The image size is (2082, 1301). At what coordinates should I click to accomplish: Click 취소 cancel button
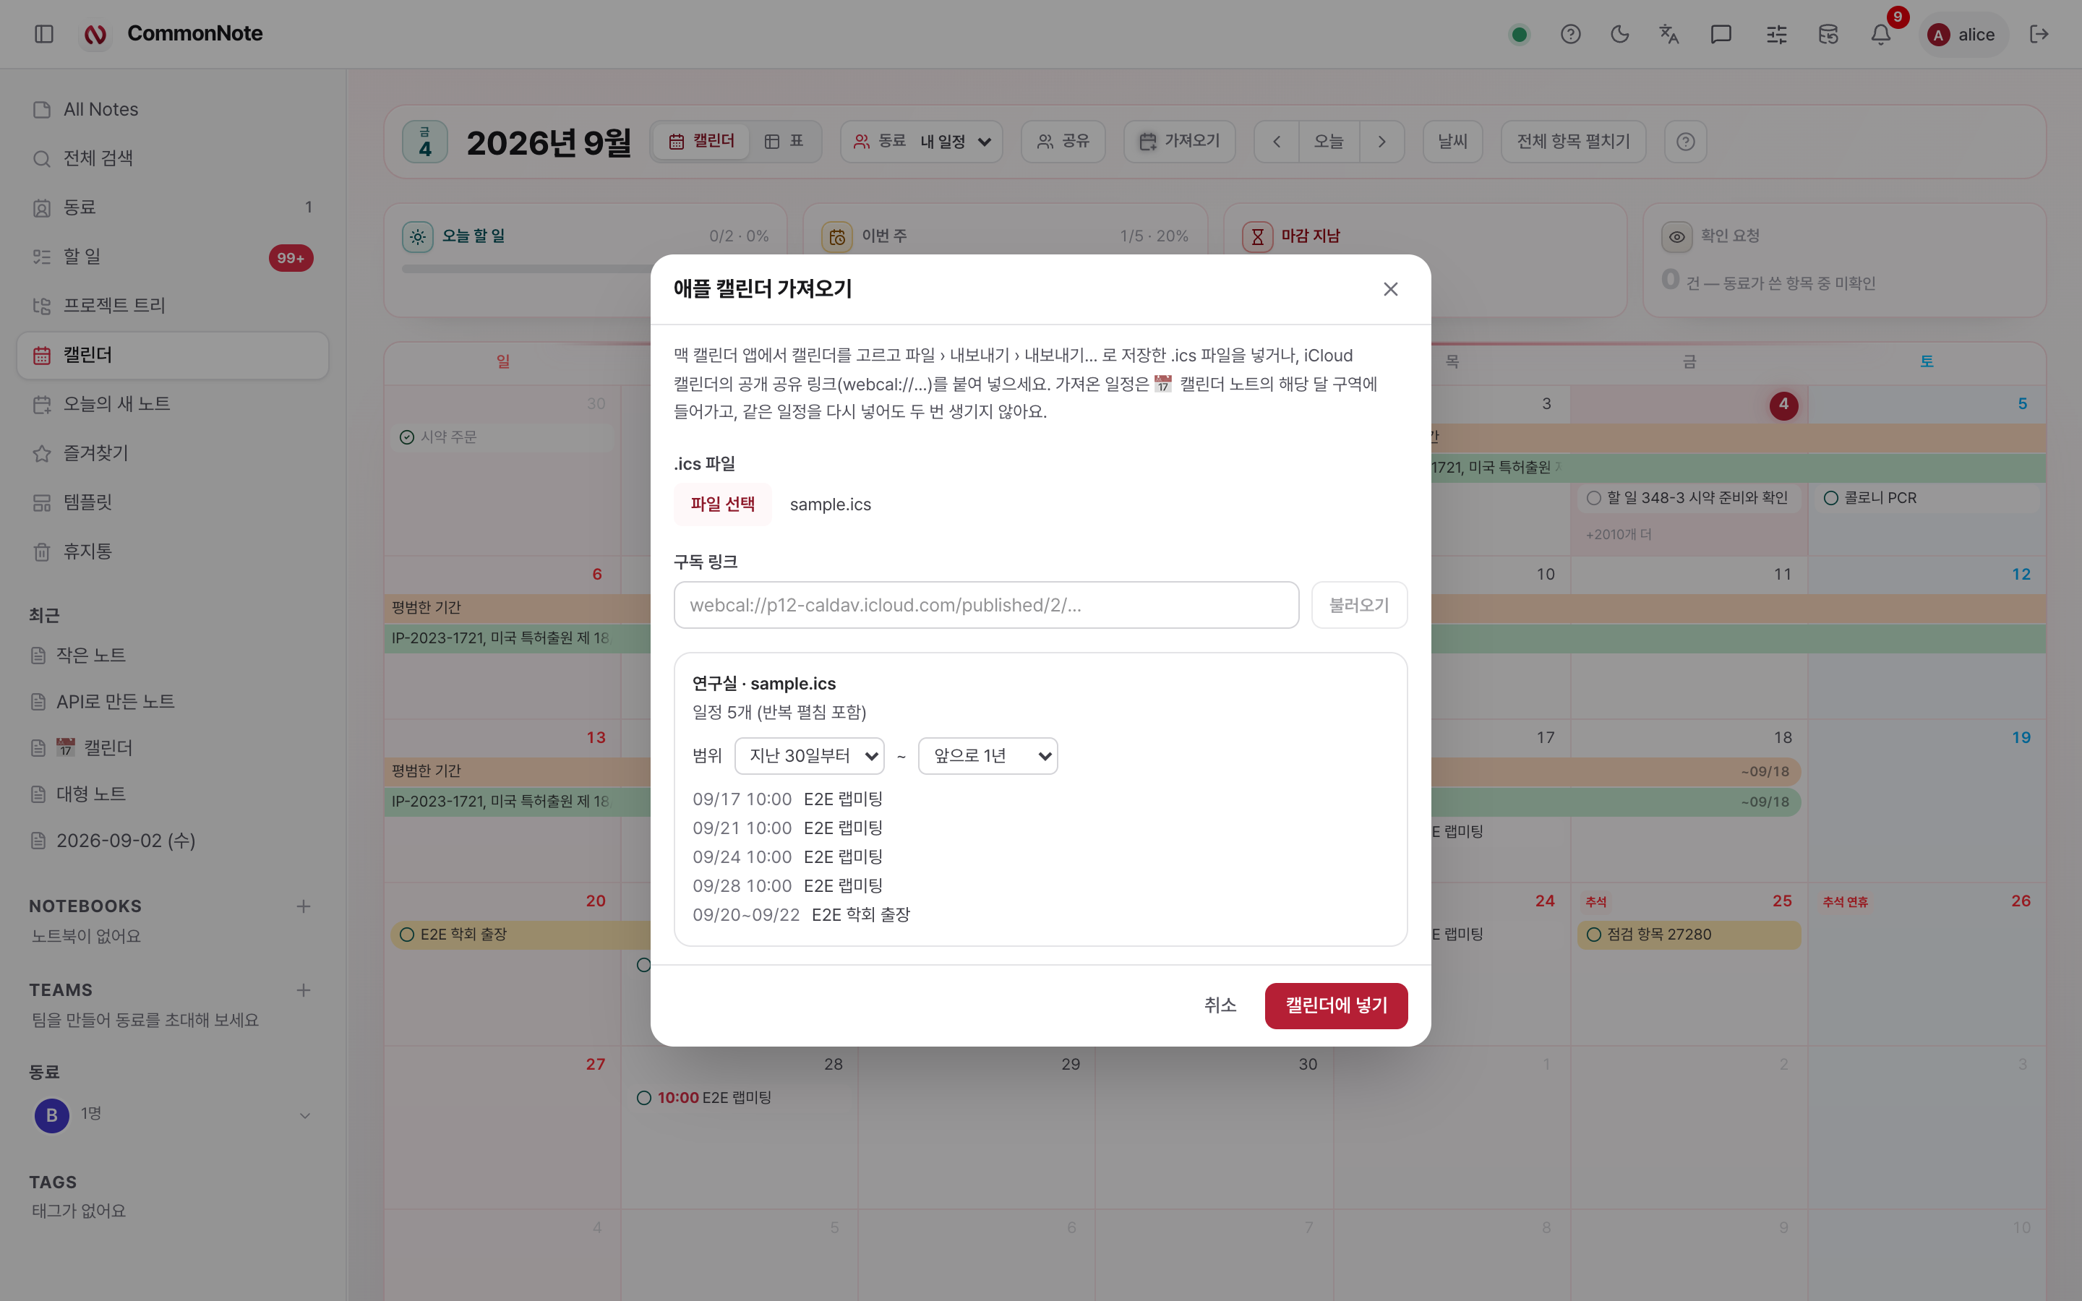(1220, 1005)
